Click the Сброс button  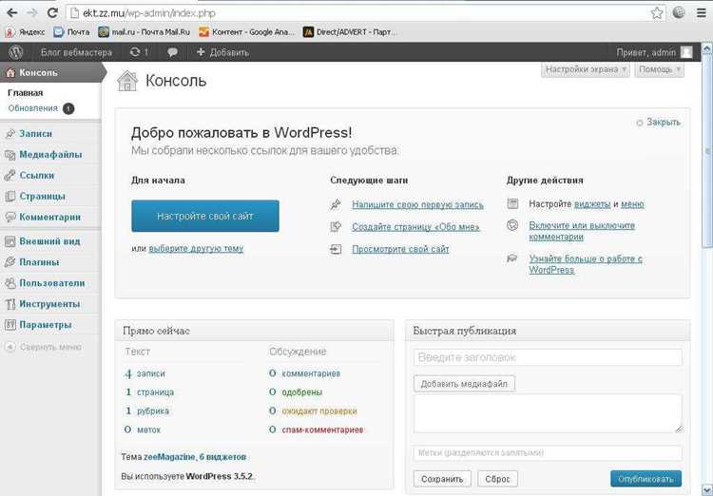point(497,479)
